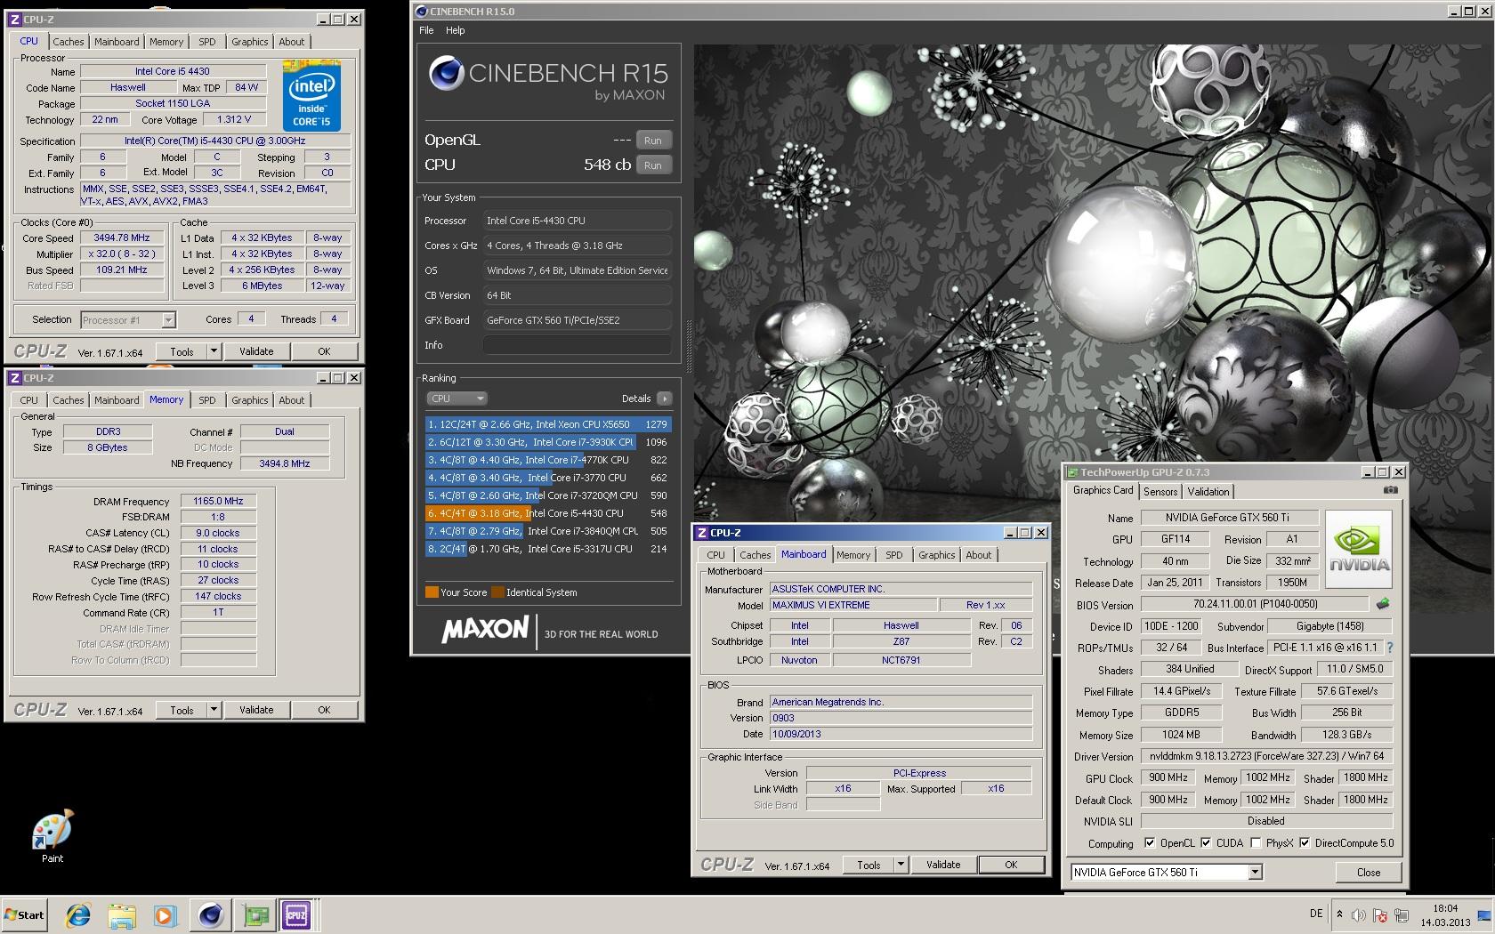Viewport: 1495px width, 934px height.
Task: Open Caches tab in the top-left CPU-Z window
Action: 68,42
